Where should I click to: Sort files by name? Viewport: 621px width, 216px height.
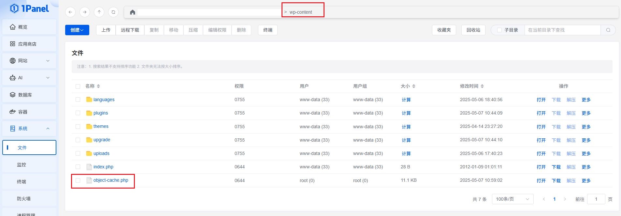(x=98, y=86)
